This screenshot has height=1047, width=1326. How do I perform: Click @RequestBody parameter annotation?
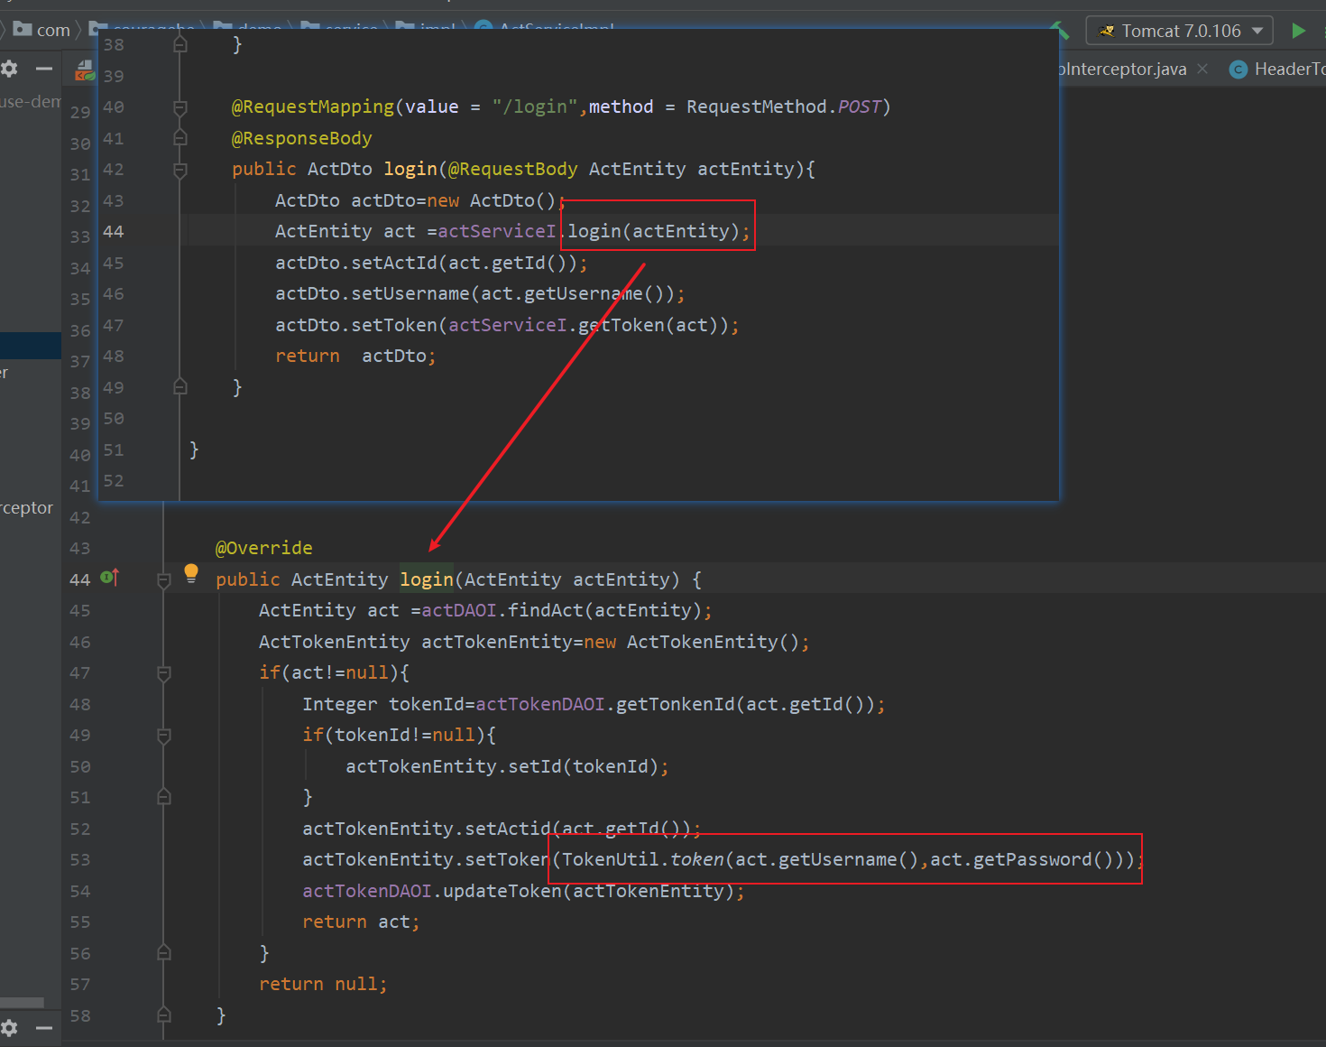coord(512,169)
